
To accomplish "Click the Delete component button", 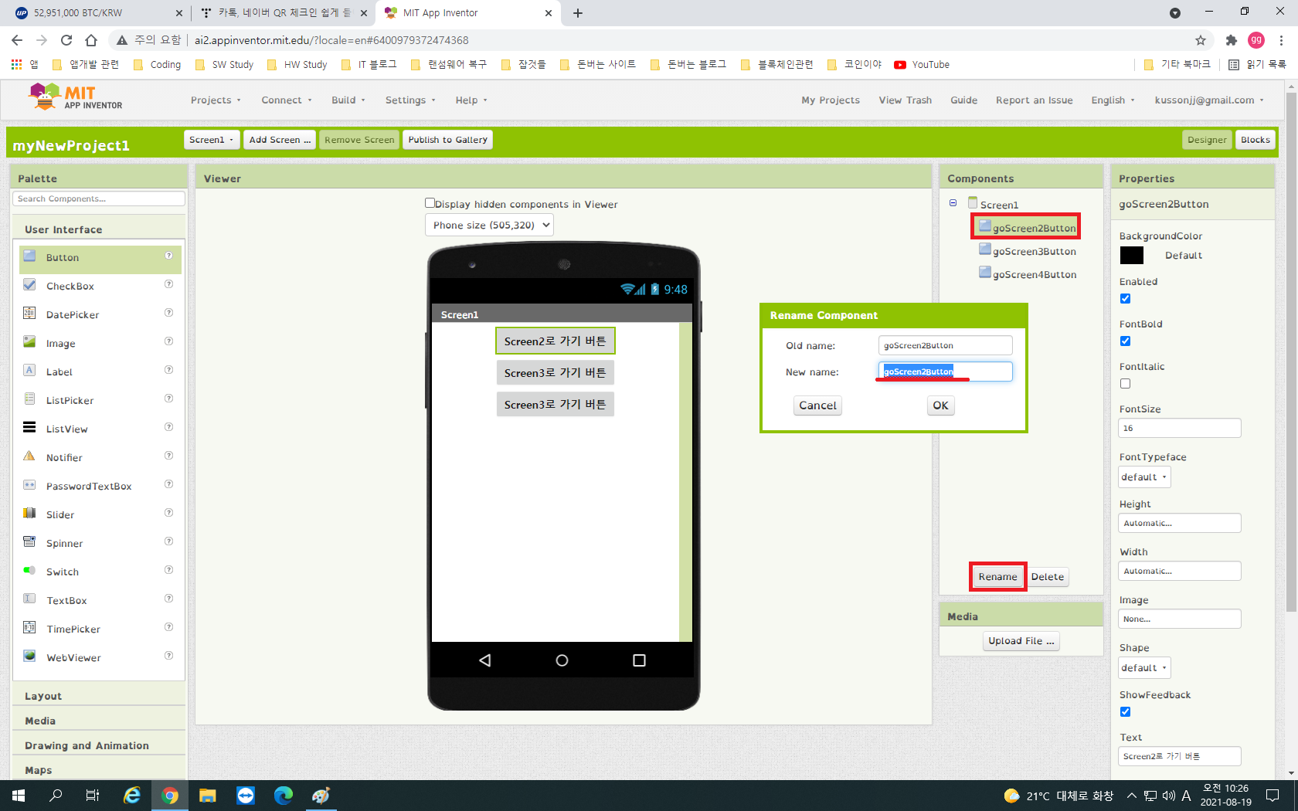I will (1047, 577).
